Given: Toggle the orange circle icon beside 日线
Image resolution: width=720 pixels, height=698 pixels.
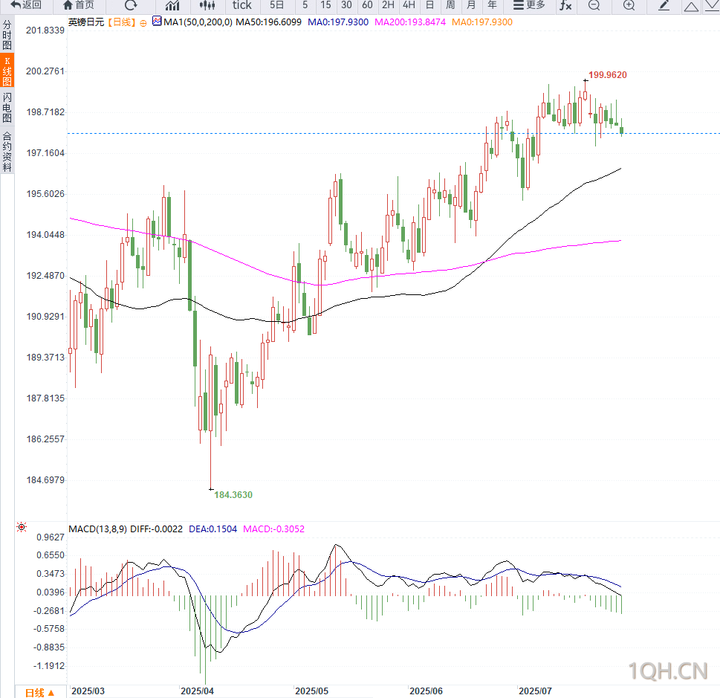Looking at the screenshot, I should (143, 23).
